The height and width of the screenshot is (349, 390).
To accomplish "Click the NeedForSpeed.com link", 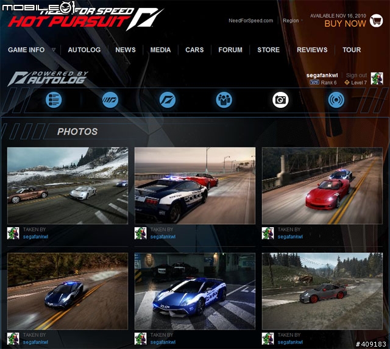I will (x=250, y=21).
